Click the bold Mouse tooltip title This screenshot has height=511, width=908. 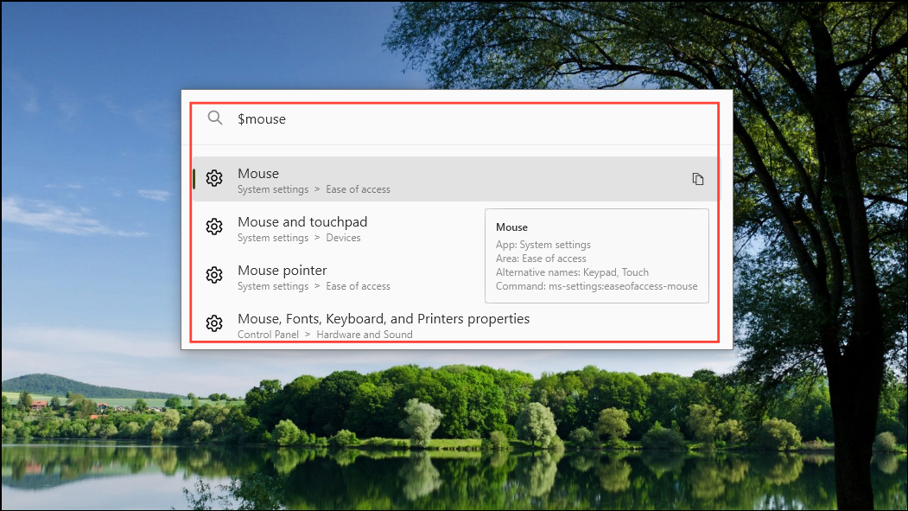tap(512, 227)
